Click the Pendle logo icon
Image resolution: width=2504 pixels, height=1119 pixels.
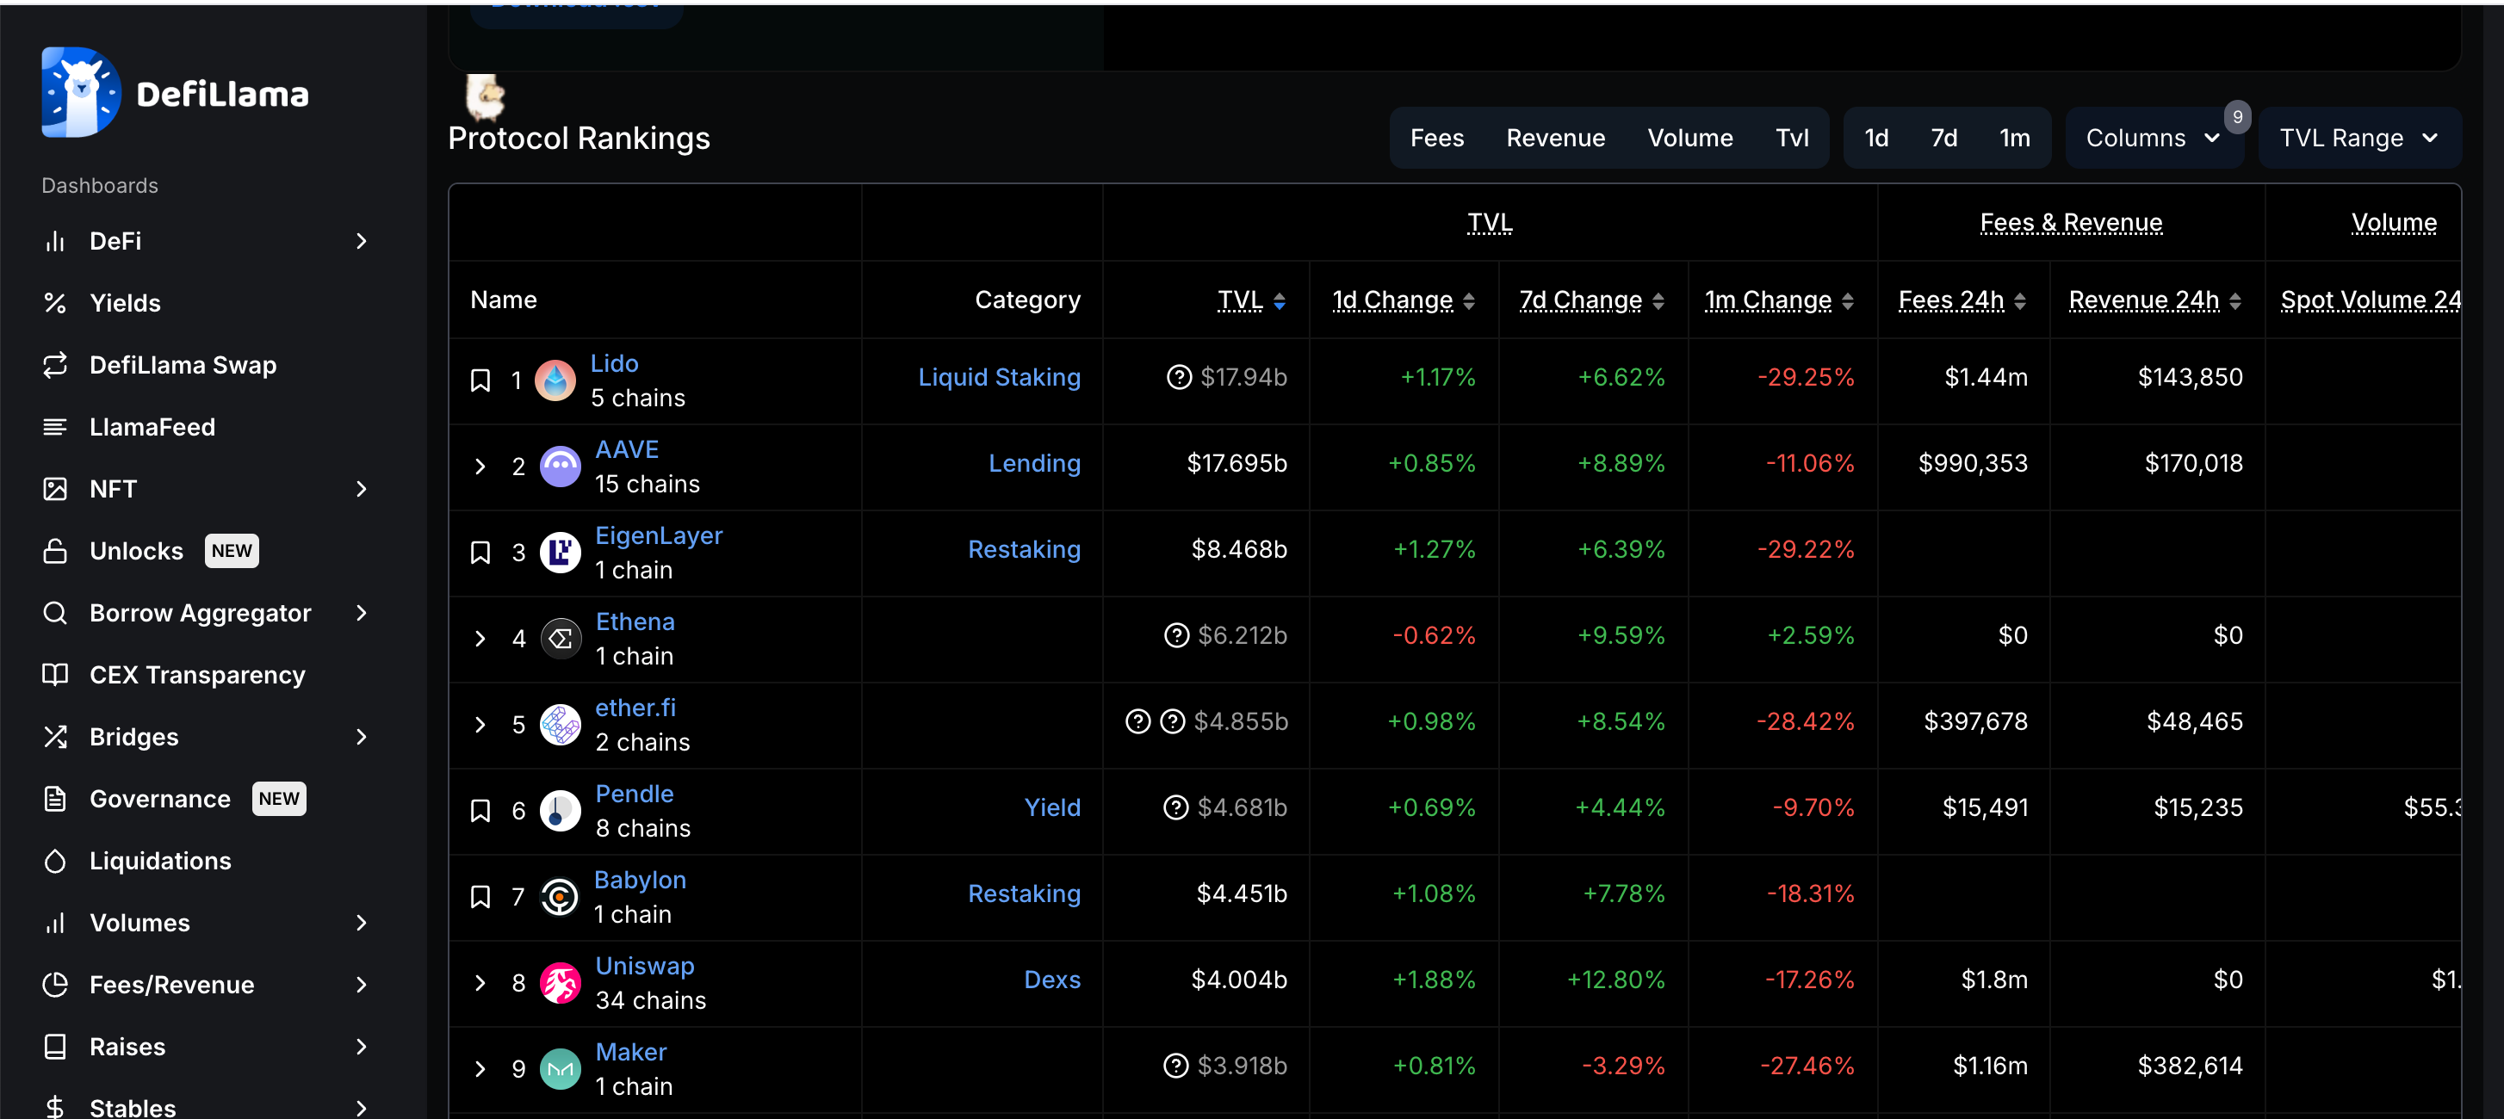pyautogui.click(x=560, y=810)
